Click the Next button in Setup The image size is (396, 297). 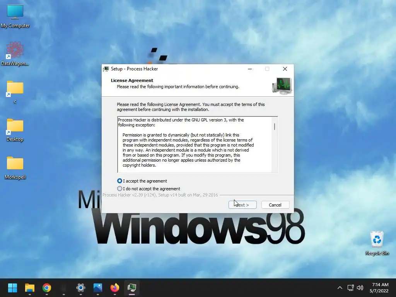pyautogui.click(x=242, y=205)
